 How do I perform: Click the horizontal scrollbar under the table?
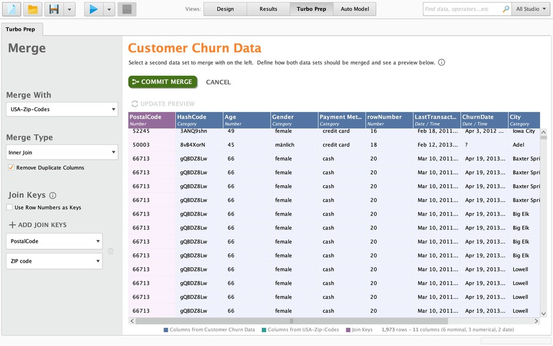[x=291, y=321]
